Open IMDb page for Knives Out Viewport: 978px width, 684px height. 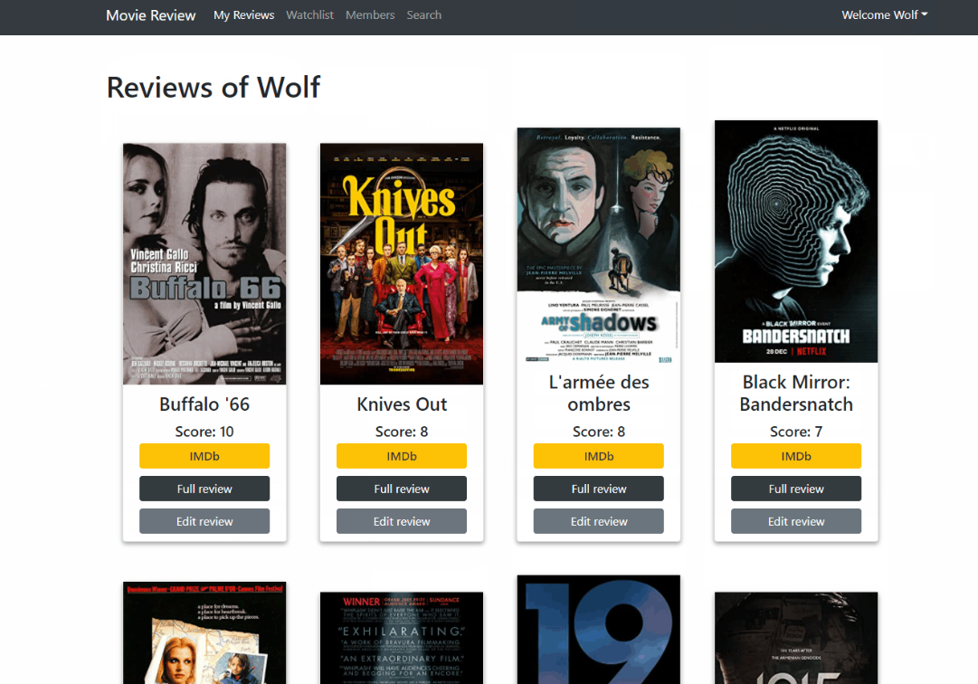point(402,456)
